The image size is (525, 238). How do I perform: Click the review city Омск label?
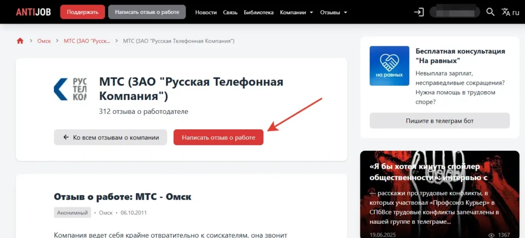pos(106,212)
